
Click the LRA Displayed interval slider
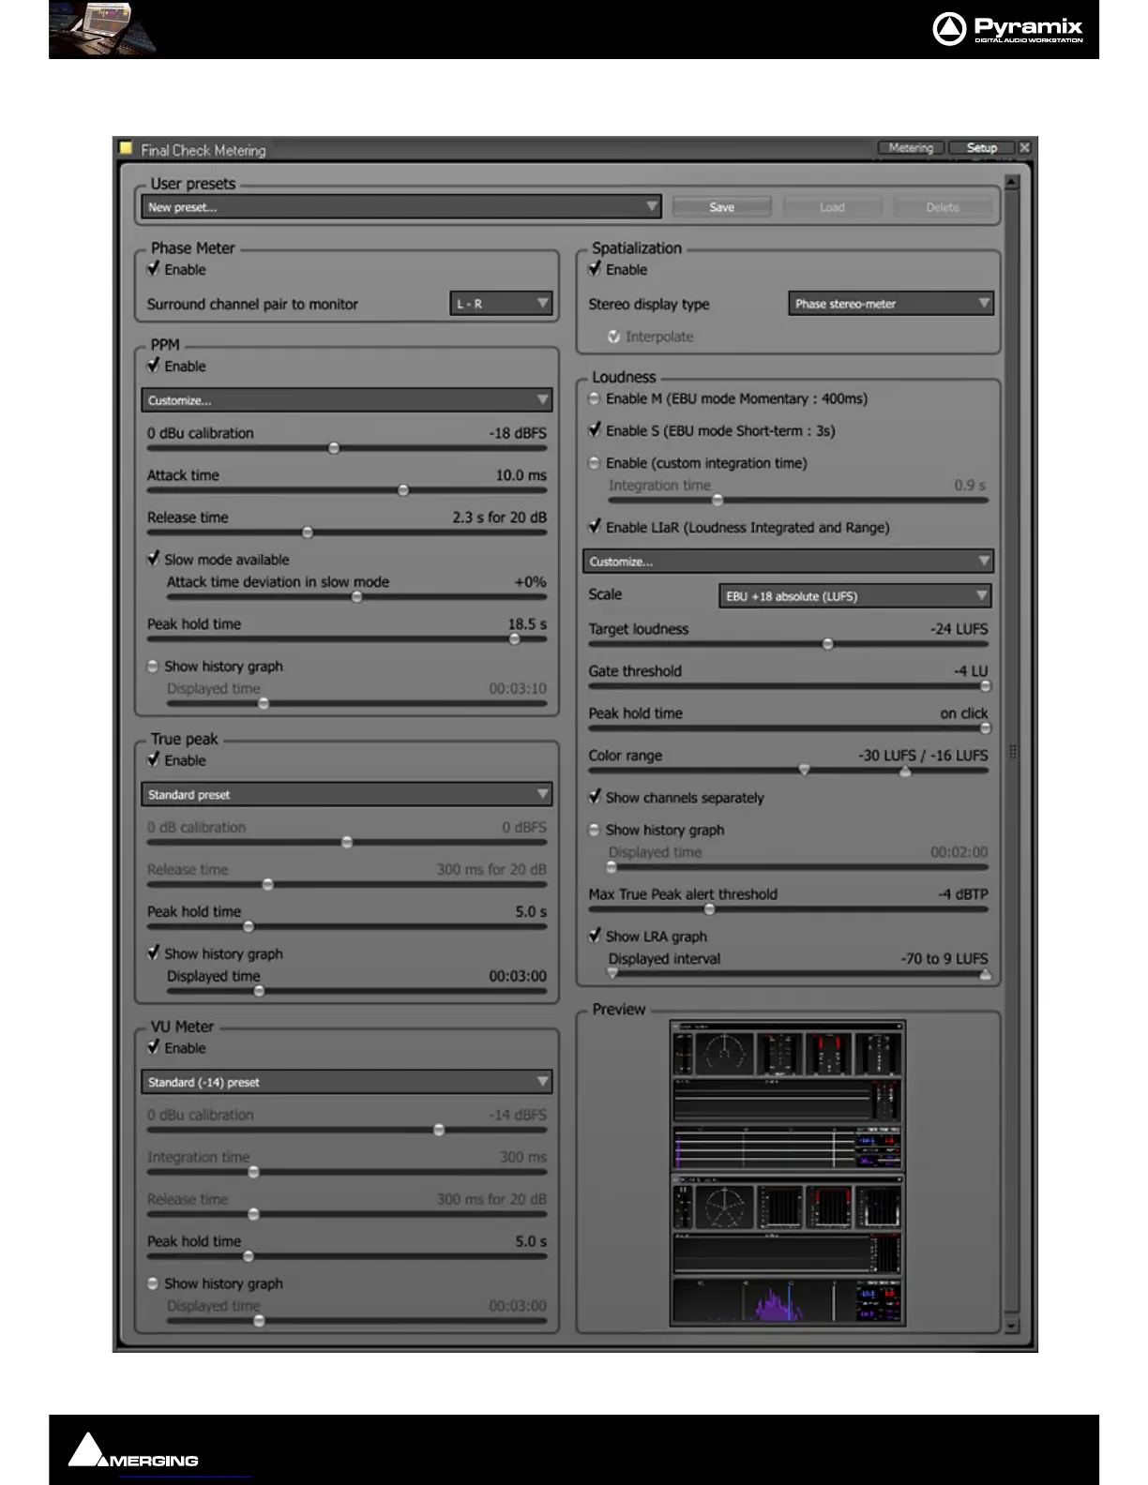[798, 974]
